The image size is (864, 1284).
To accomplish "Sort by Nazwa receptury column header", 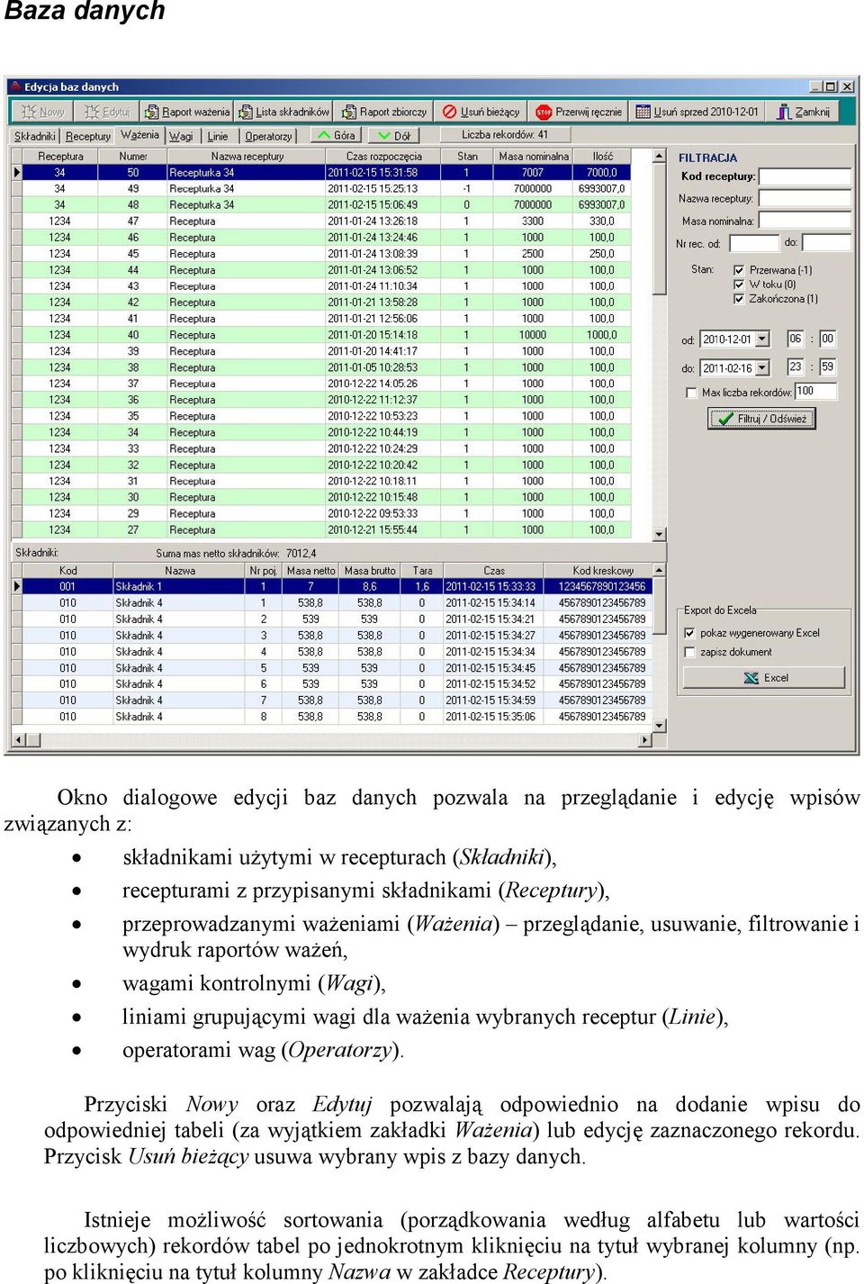I will tap(247, 156).
